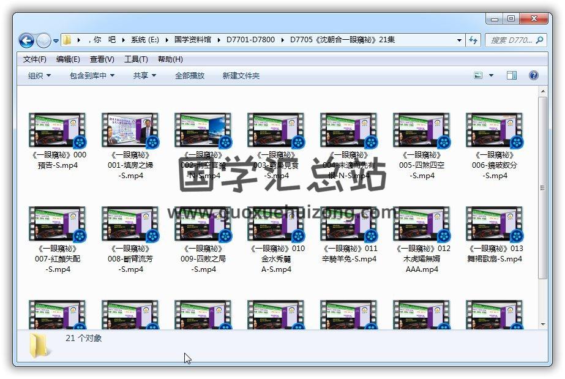Open the 编辑(E) menu
Image resolution: width=565 pixels, height=379 pixels.
point(68,59)
